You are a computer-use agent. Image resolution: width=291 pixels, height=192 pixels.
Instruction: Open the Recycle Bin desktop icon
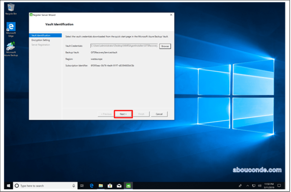tap(11, 8)
